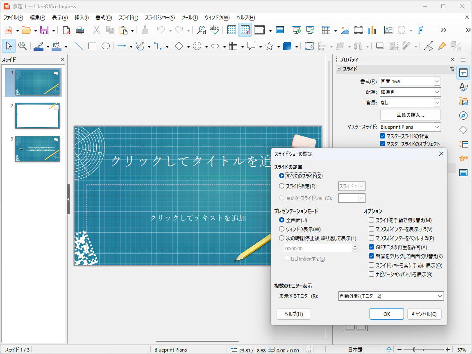Image resolution: width=472 pixels, height=354 pixels.
Task: Select the Zoom tool in the drawing toolbar
Action: [23, 46]
